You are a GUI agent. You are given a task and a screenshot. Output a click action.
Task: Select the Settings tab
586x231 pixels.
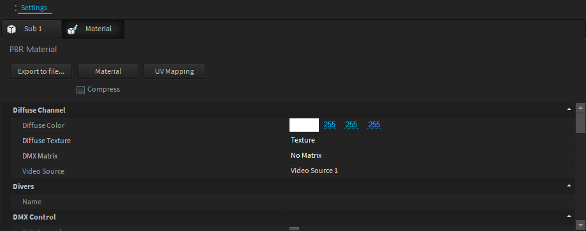[34, 8]
